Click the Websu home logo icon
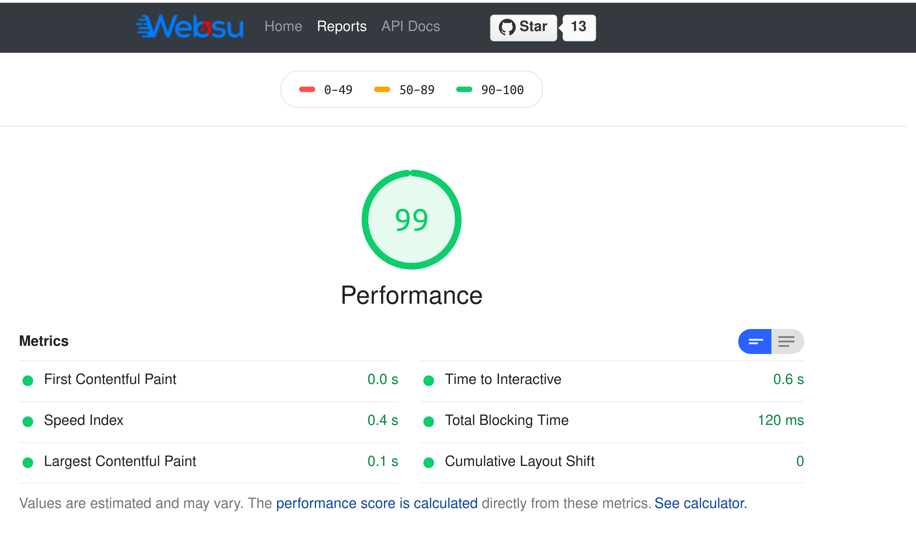The image size is (916, 539). [189, 26]
